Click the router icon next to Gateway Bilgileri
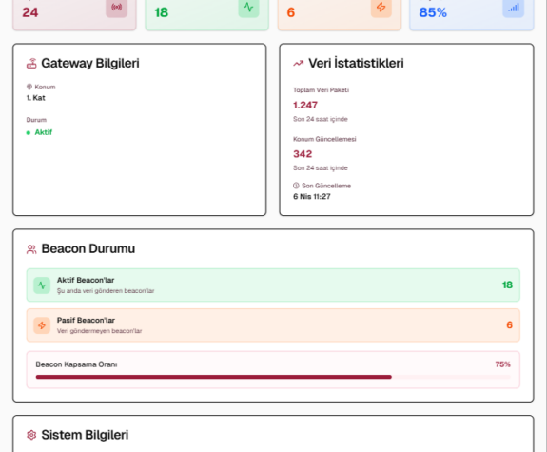The image size is (547, 452). 31,63
